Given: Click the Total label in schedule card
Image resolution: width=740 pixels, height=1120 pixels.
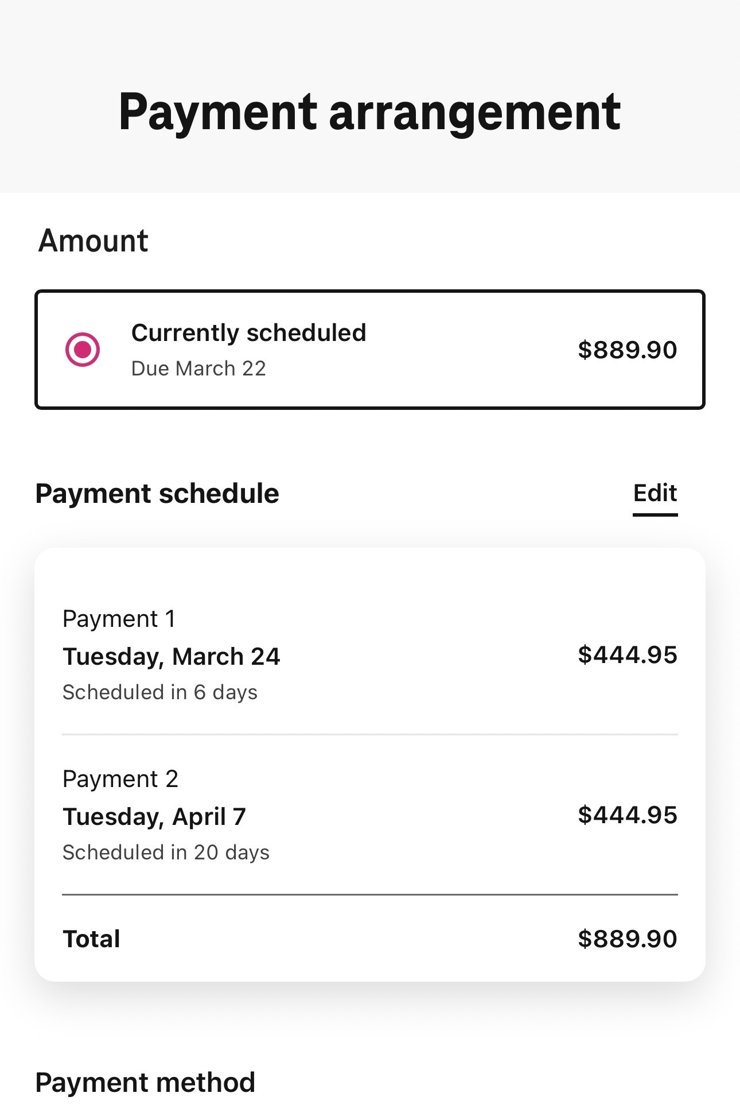Looking at the screenshot, I should coord(91,939).
